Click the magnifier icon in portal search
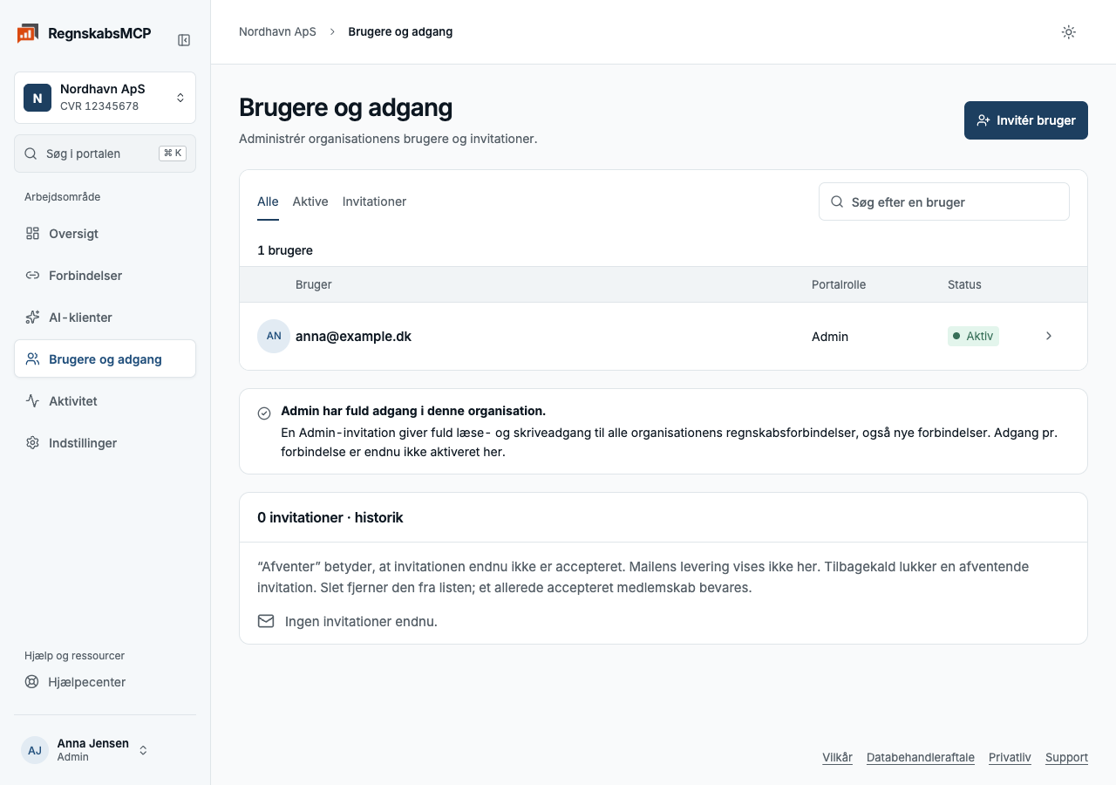1116x785 pixels. tap(31, 154)
